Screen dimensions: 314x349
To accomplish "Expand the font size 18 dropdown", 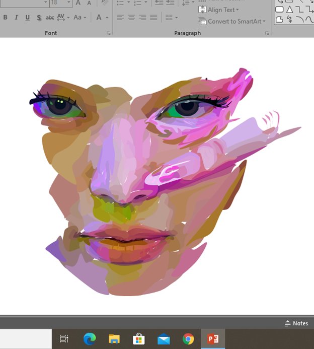I will [69, 3].
